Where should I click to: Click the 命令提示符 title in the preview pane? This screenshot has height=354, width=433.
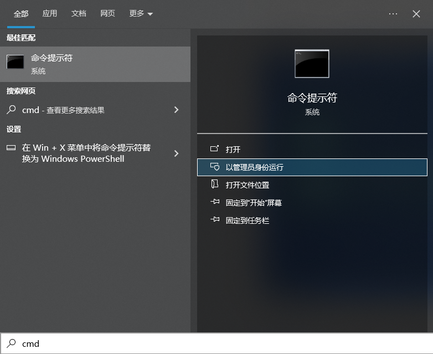312,98
